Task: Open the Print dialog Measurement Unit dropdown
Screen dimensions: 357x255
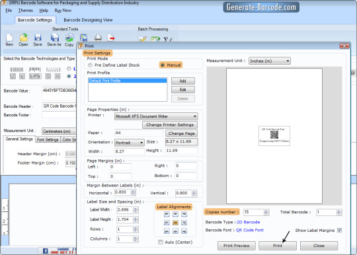Action: tap(270, 61)
